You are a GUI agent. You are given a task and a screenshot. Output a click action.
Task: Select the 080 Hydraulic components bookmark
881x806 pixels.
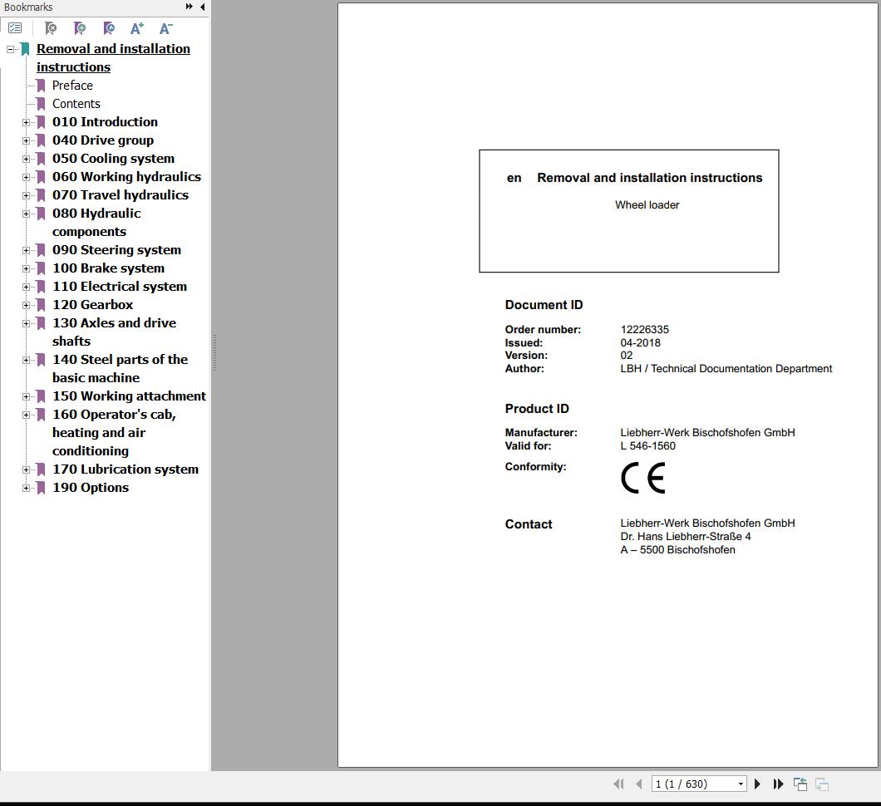(x=96, y=223)
